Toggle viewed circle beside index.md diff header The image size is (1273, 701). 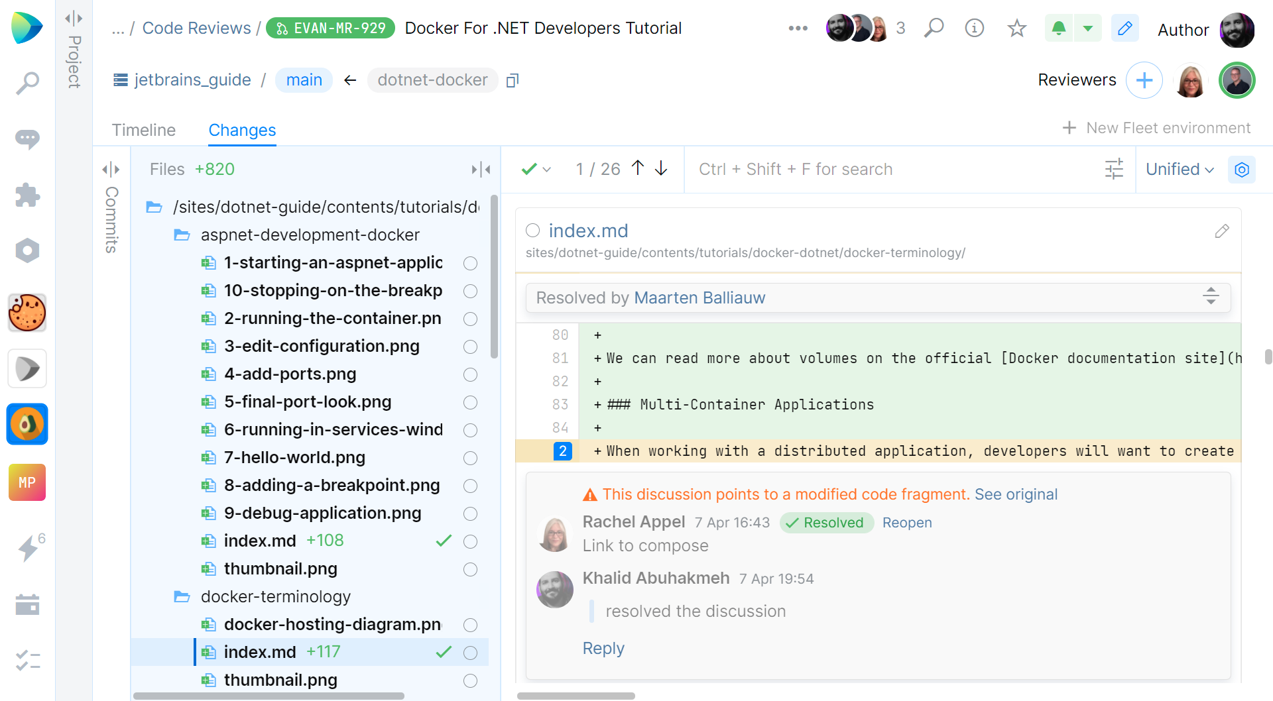click(532, 231)
